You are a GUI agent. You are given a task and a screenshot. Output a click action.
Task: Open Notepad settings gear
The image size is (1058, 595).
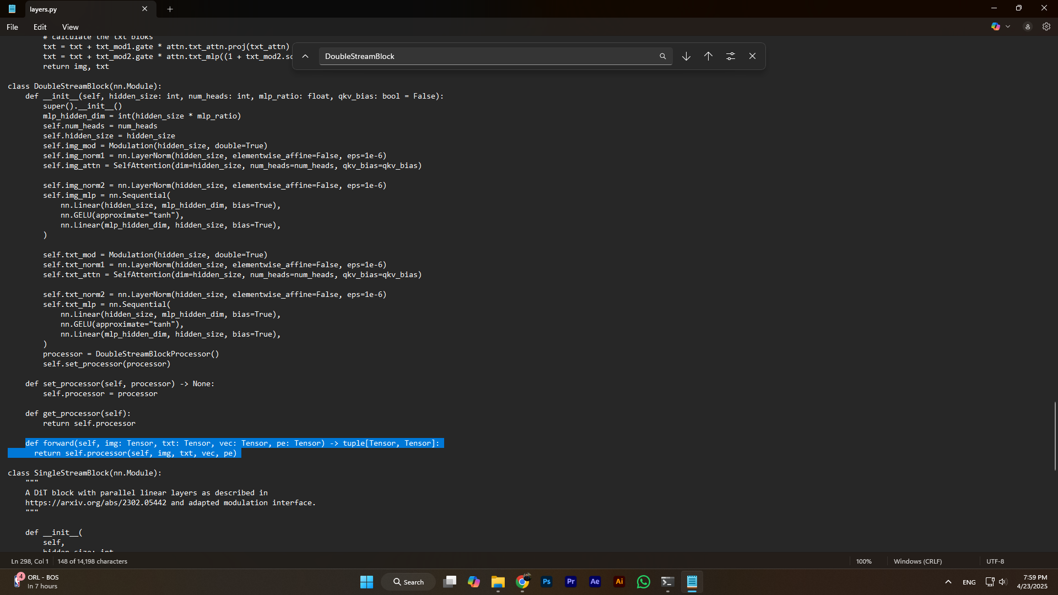[1046, 26]
